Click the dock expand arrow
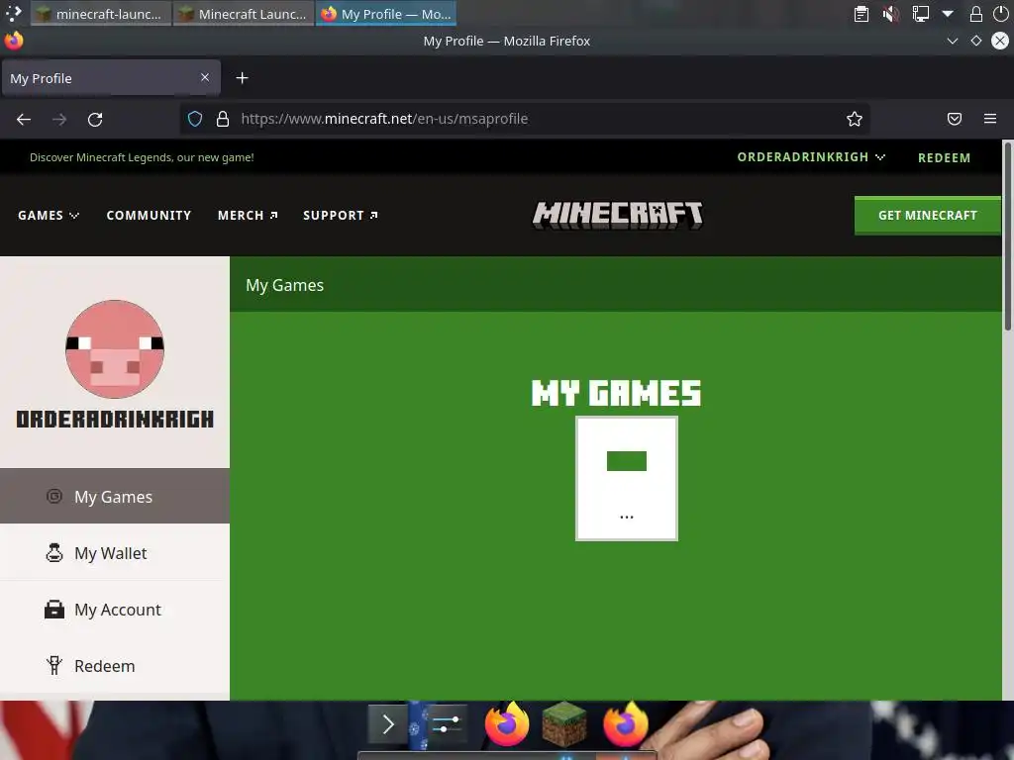 tap(387, 724)
